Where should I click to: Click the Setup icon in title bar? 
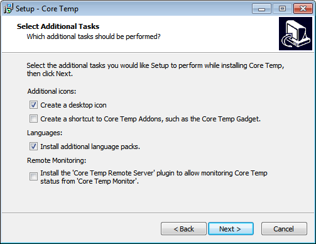(x=8, y=9)
